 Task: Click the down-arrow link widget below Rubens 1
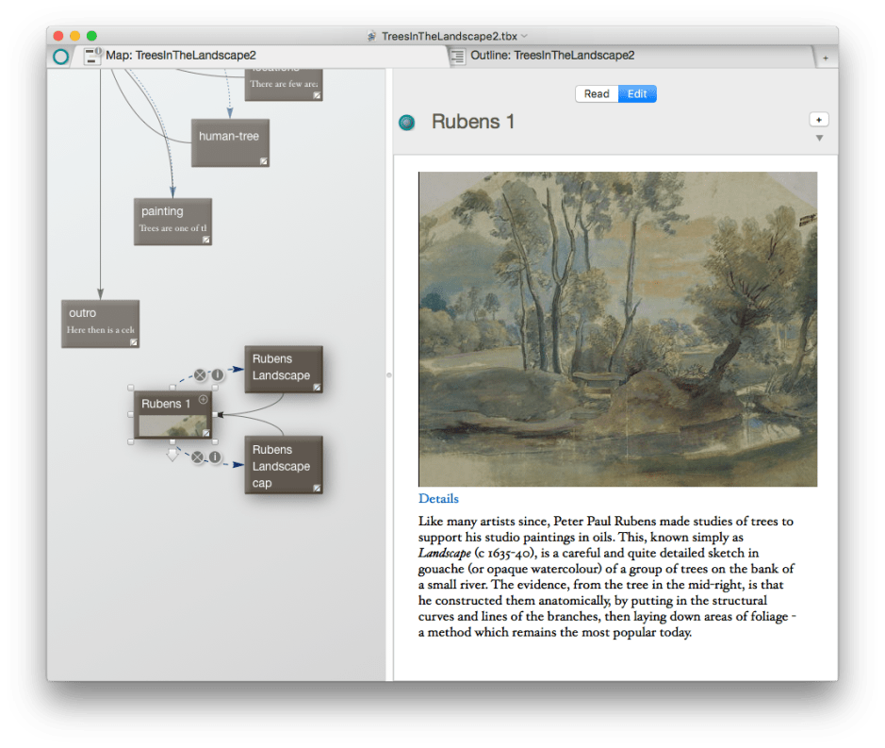pos(172,455)
